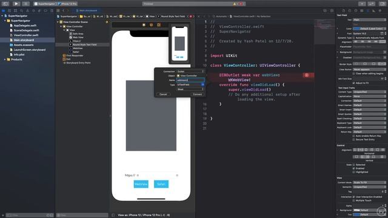Show the History inspector
388x218 pixels.
pos(350,11)
